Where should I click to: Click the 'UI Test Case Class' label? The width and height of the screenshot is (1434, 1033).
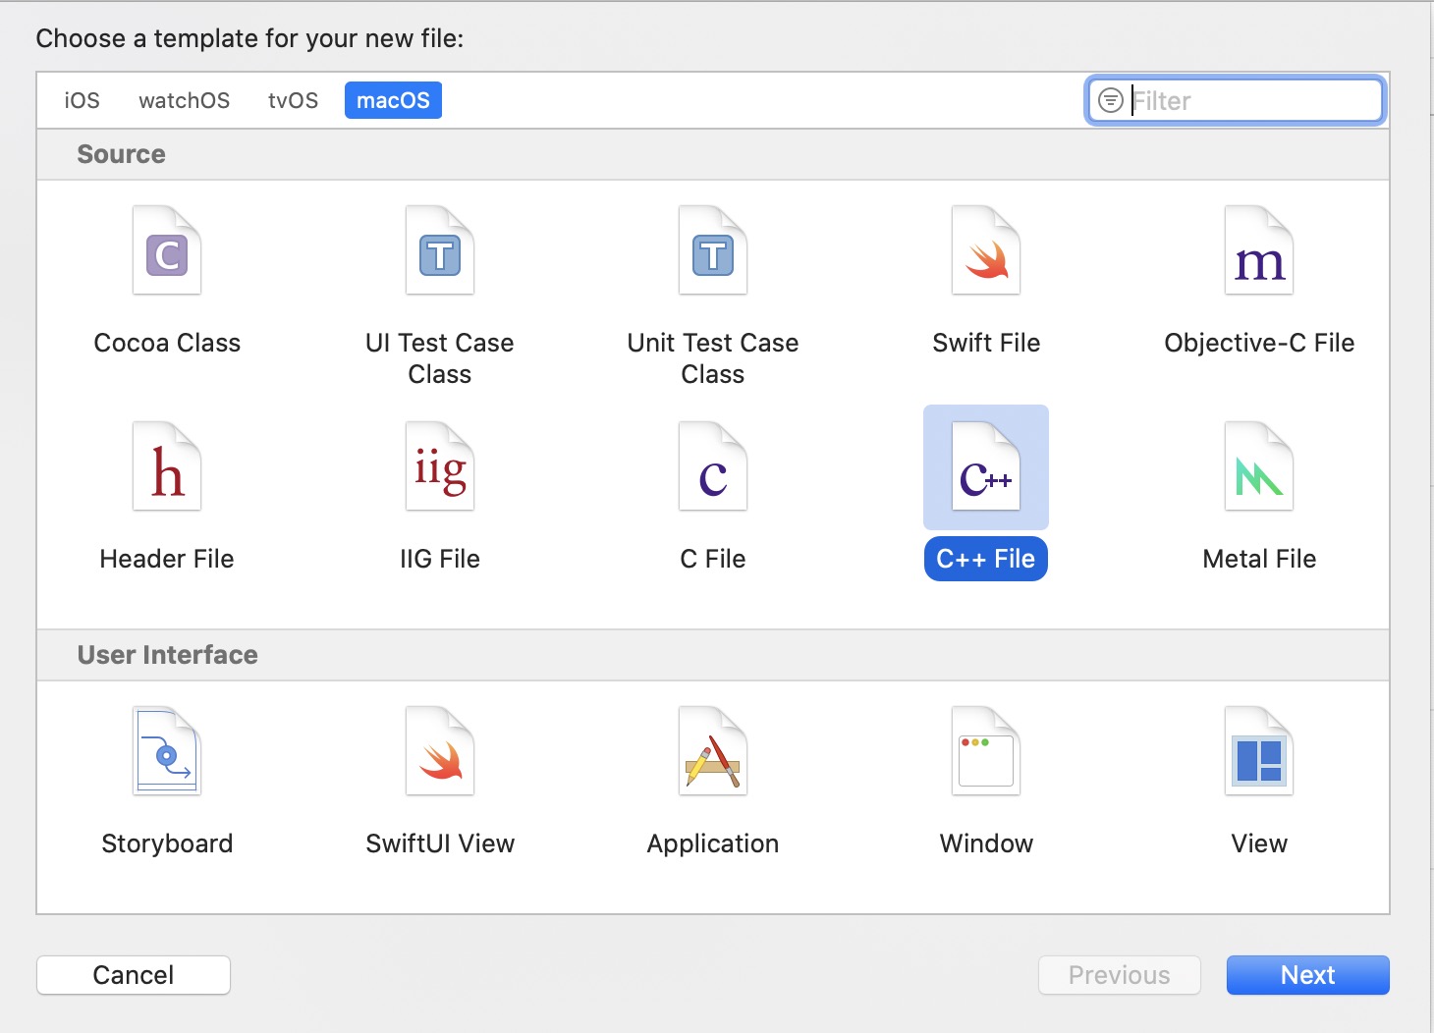click(x=440, y=358)
